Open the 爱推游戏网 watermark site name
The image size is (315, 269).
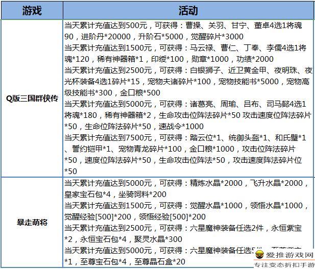pyautogui.click(x=289, y=255)
